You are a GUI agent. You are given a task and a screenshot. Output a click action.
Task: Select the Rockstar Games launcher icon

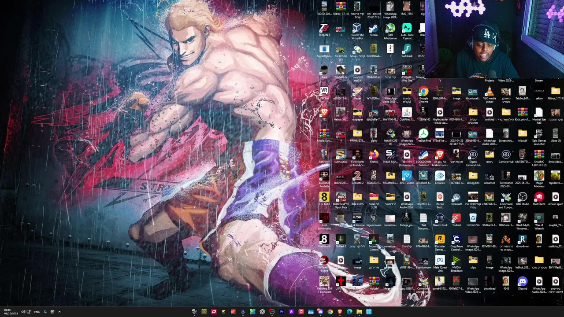click(x=440, y=243)
